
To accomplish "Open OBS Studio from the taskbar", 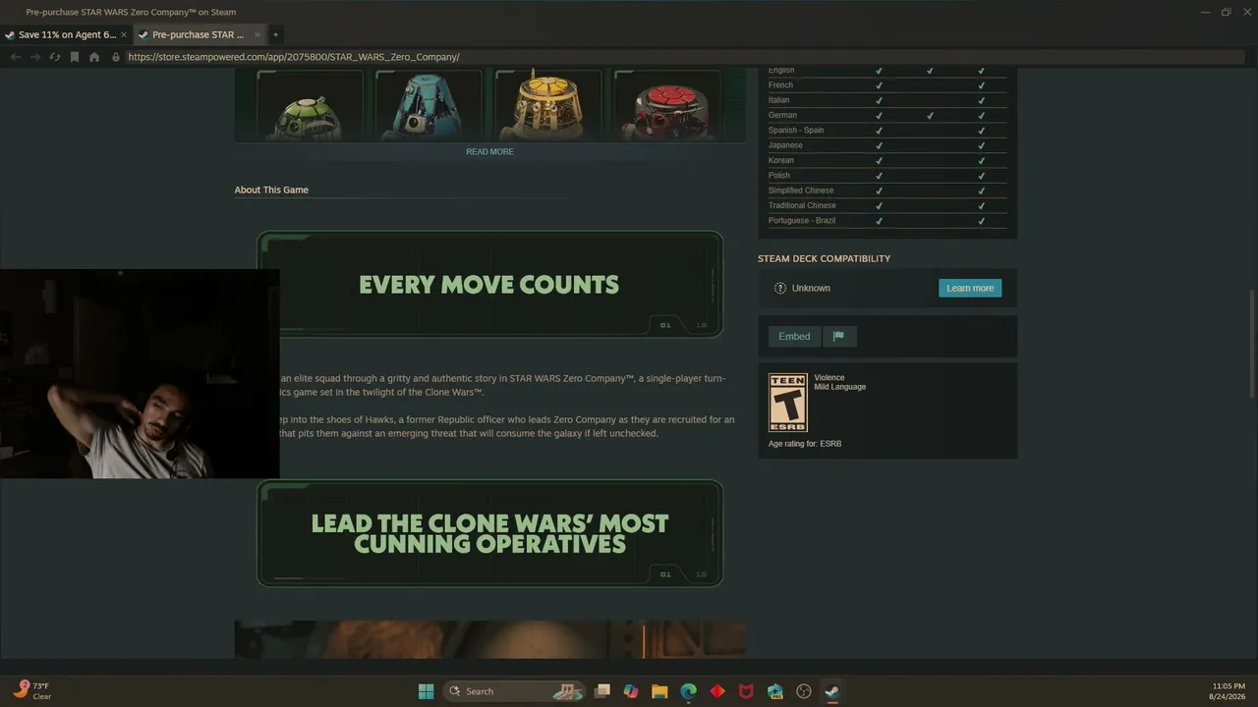I will [x=804, y=691].
